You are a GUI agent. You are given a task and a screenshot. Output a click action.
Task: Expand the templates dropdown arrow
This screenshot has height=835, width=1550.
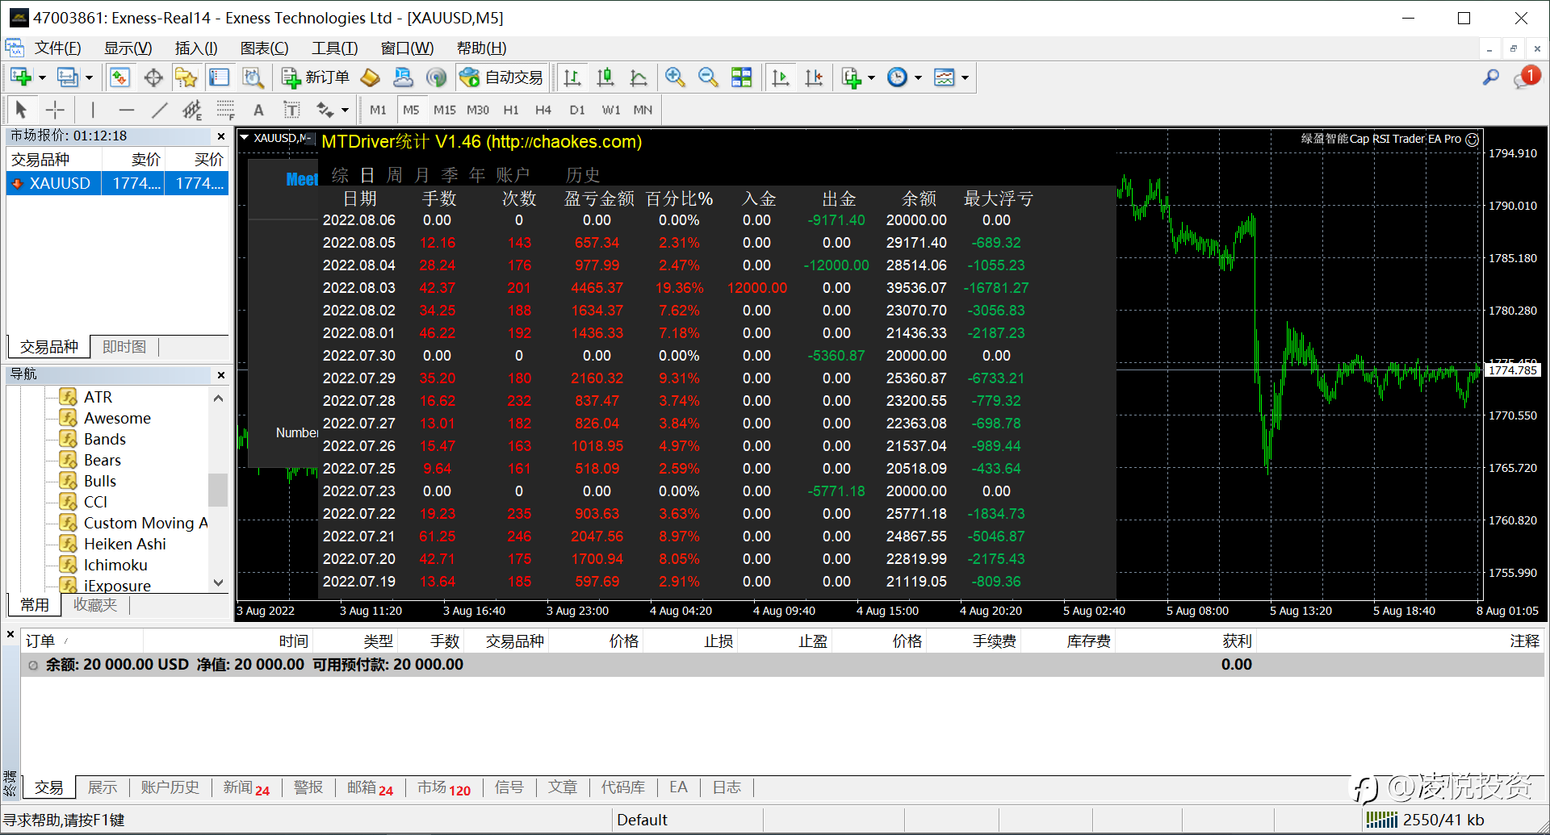[965, 78]
